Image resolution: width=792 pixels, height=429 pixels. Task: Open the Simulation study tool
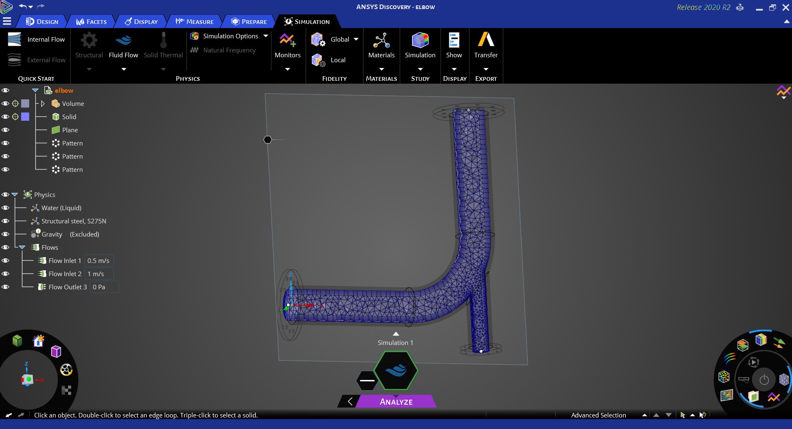pos(420,46)
